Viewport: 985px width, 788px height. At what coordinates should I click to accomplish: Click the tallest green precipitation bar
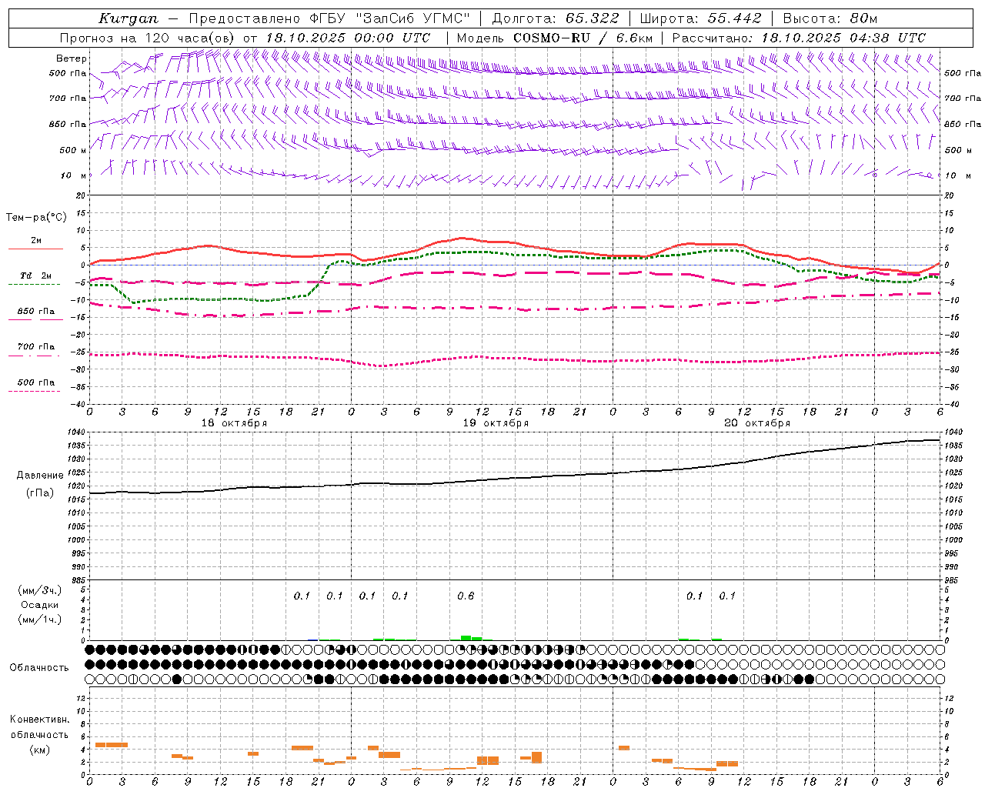click(466, 637)
